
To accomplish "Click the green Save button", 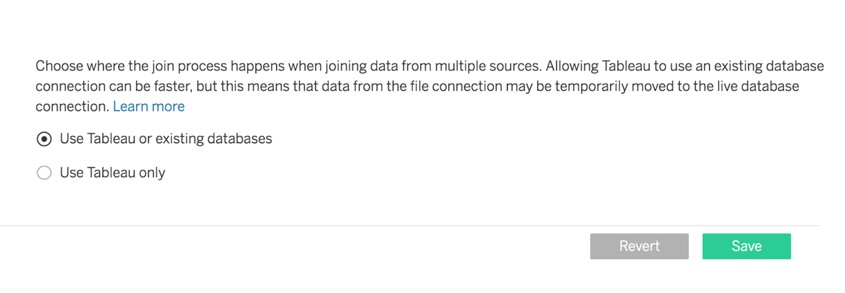I will [746, 246].
